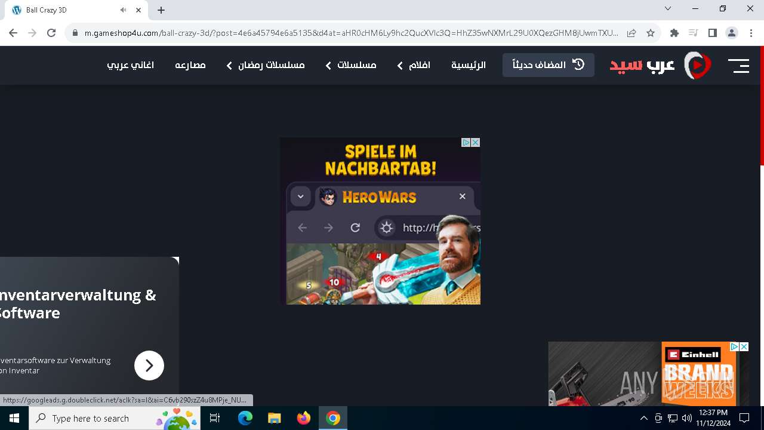Viewport: 764px width, 430px height.
Task: Click the taskbar 'Type here to search' box
Action: click(115, 418)
